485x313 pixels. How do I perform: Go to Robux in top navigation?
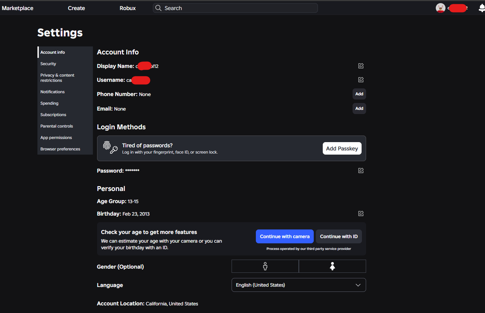tap(128, 8)
